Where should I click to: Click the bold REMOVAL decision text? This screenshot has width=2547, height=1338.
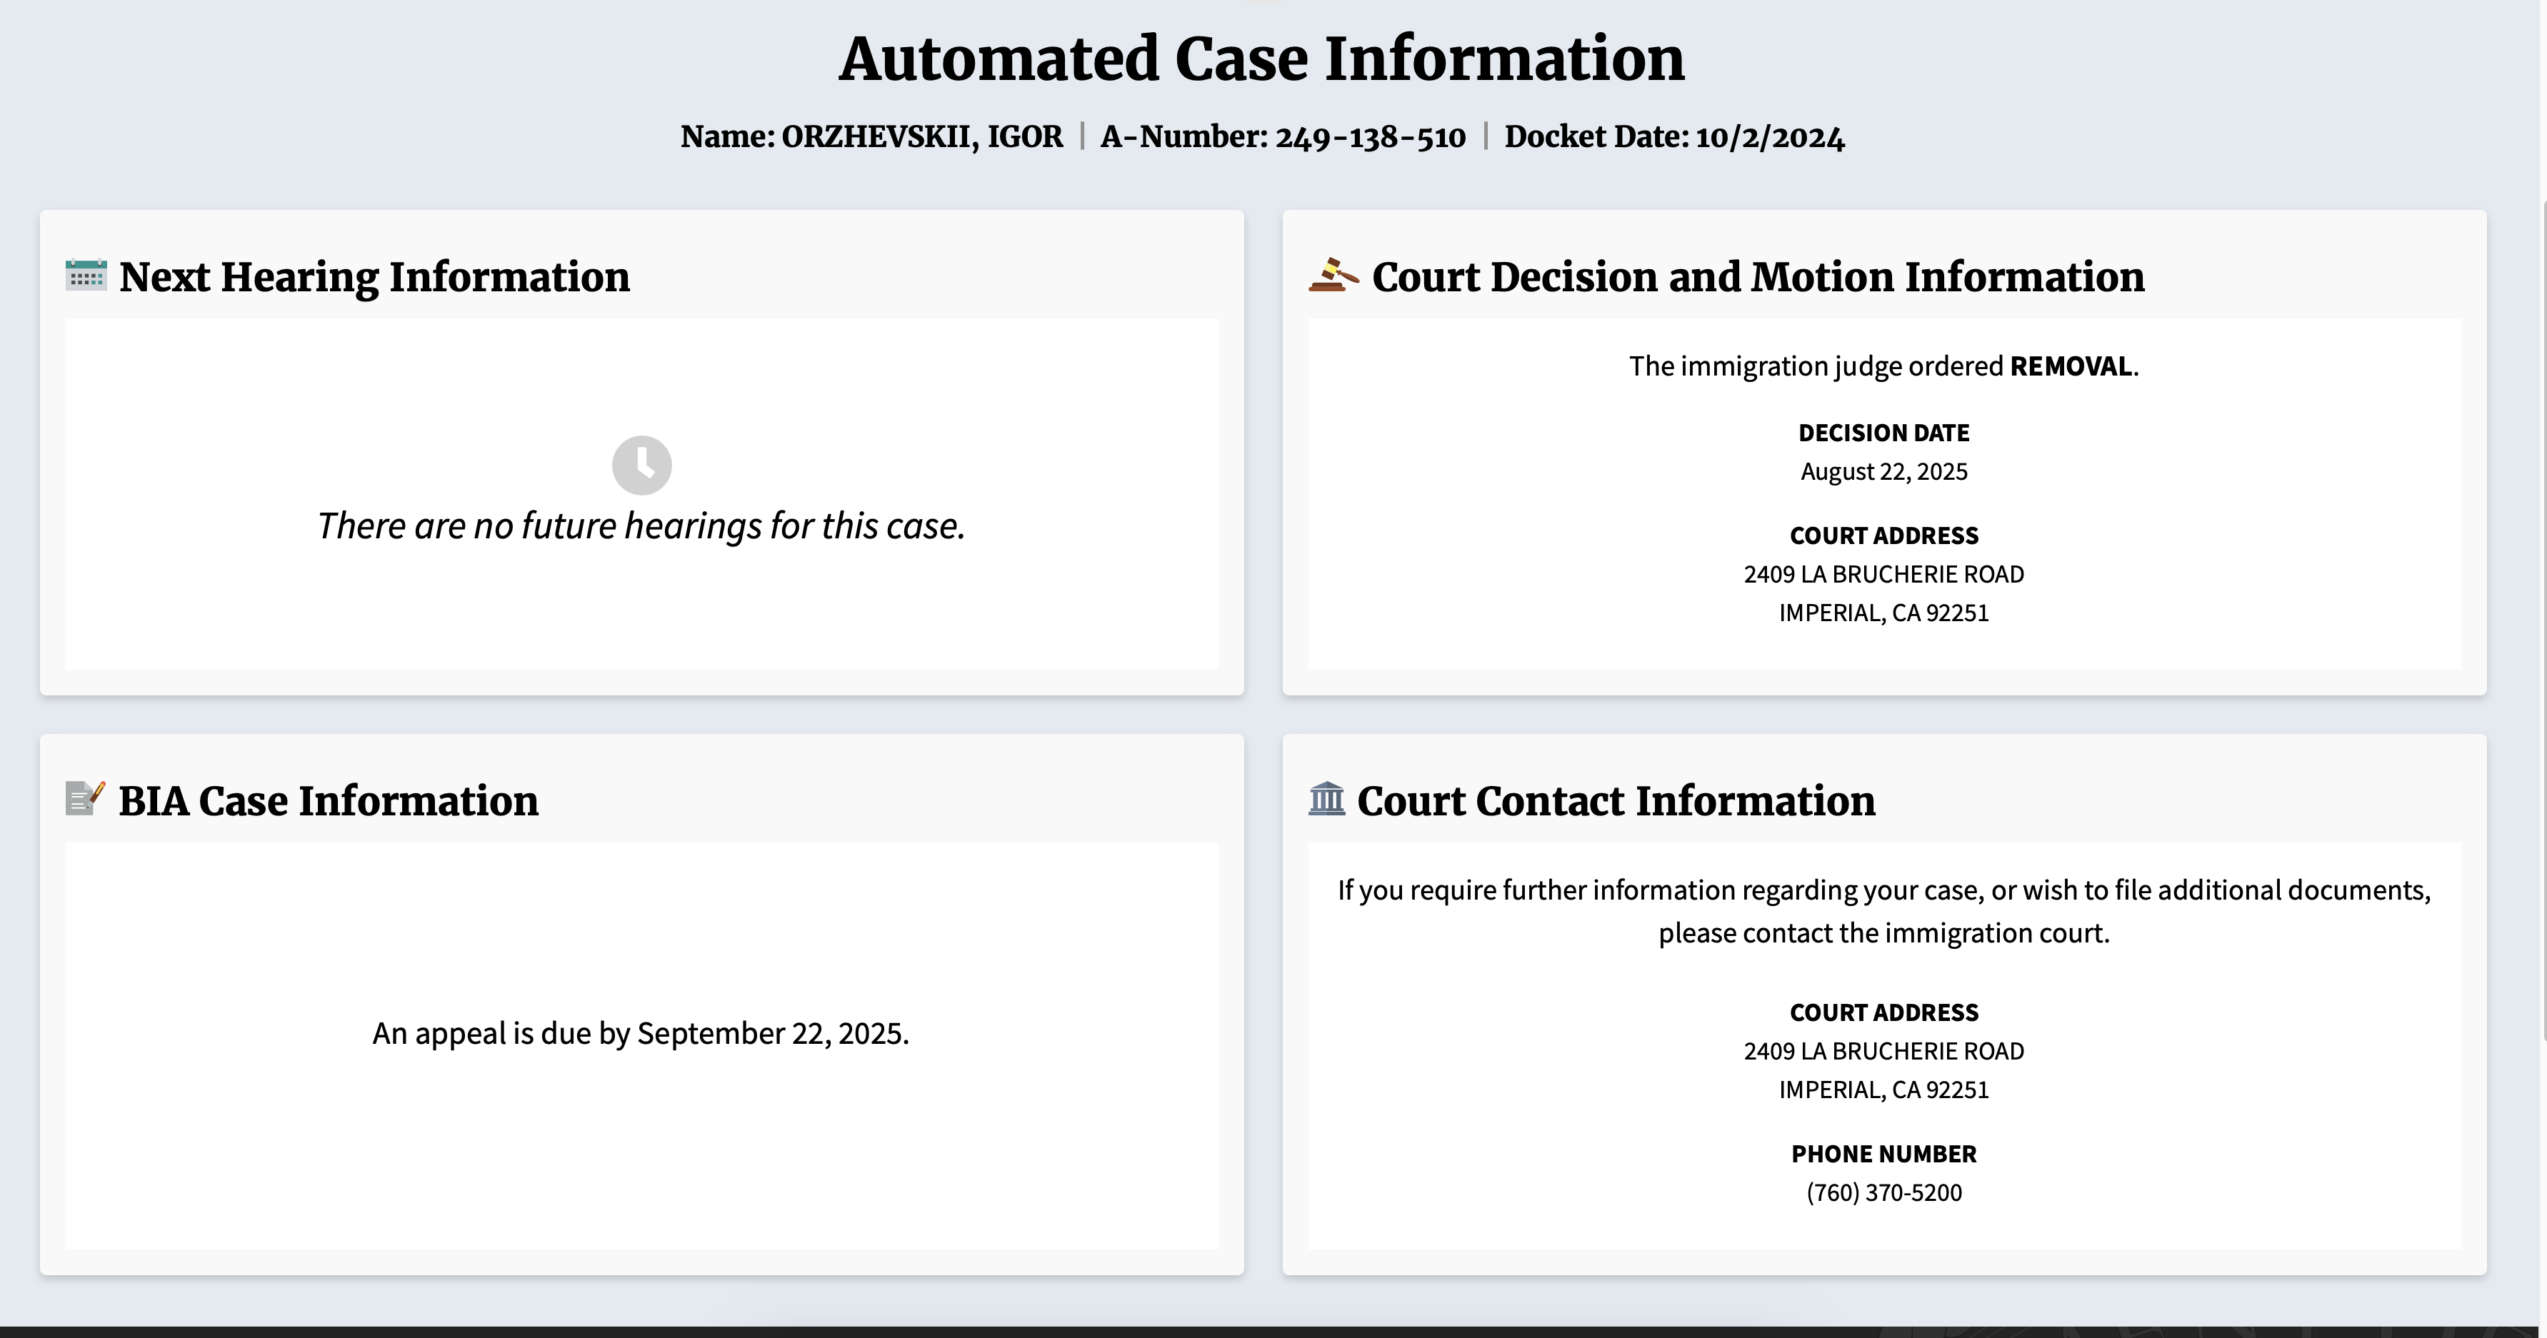click(x=2071, y=366)
